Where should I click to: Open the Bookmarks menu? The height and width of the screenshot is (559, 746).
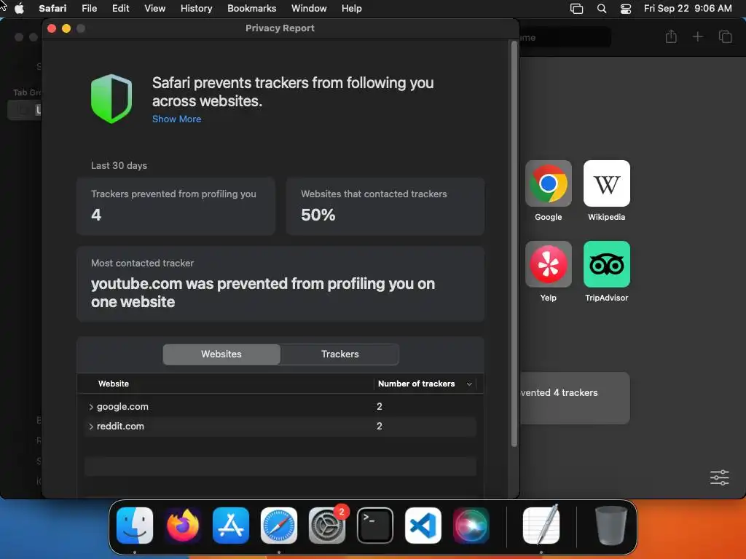tap(251, 8)
